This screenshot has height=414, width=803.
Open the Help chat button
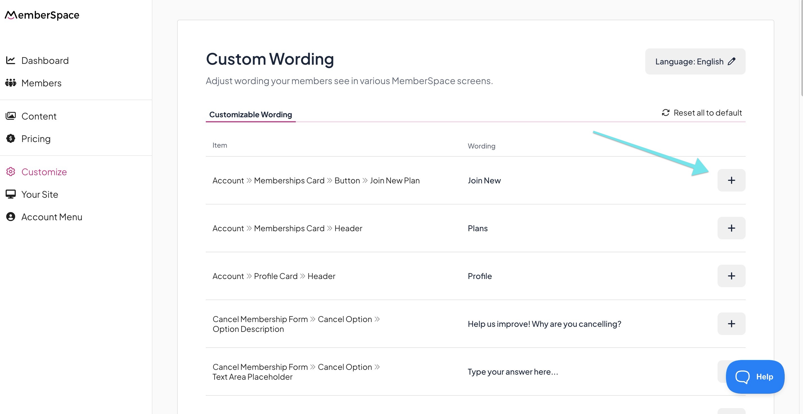[755, 377]
